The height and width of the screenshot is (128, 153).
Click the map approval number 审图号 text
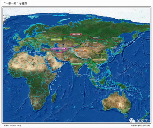[13, 125]
